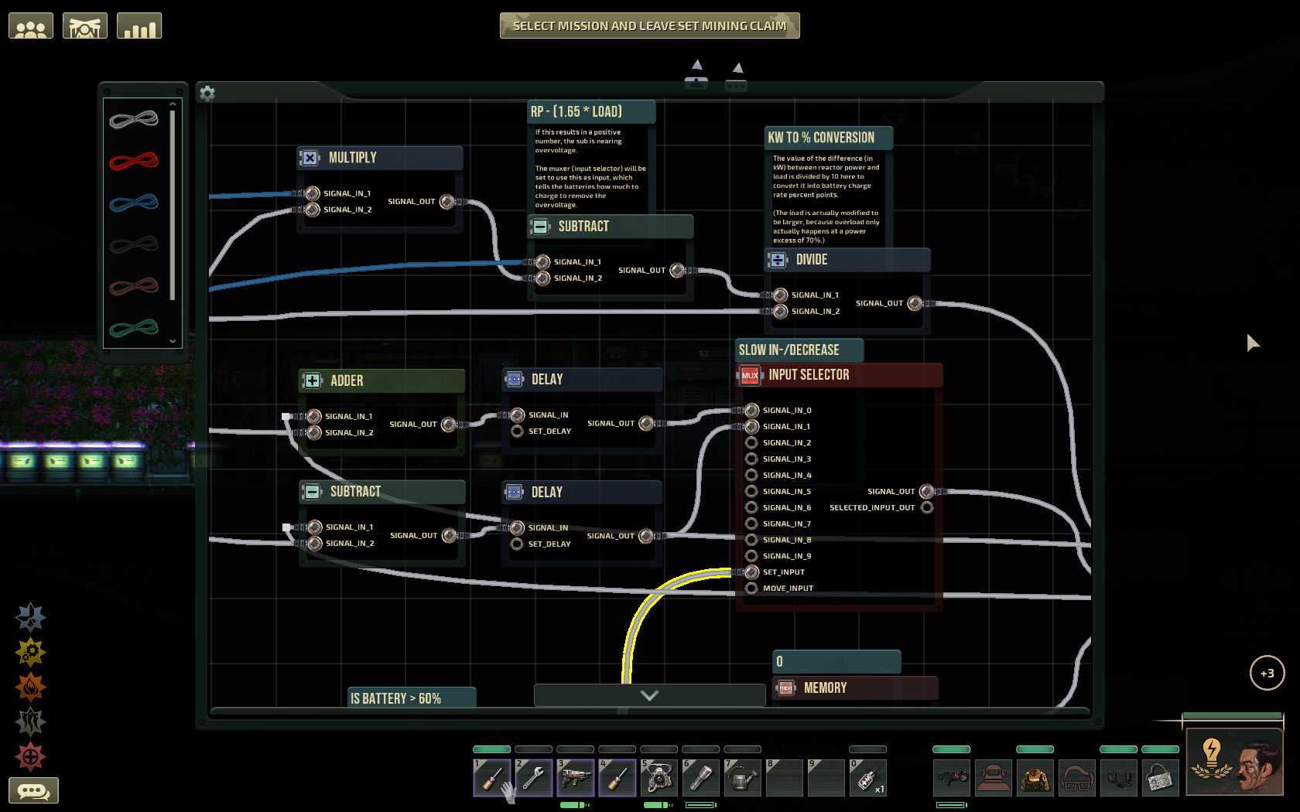The image size is (1300, 812).
Task: Select the red wire
Action: tap(134, 161)
